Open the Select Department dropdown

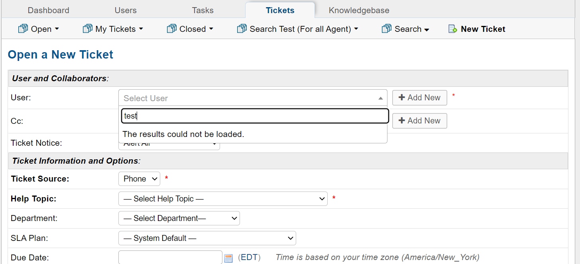pyautogui.click(x=179, y=218)
